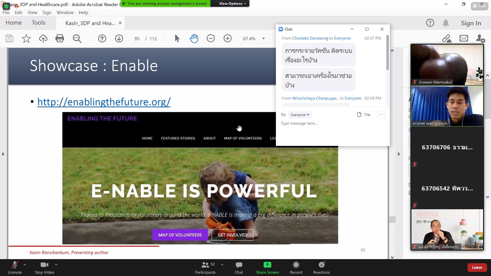Open the find text magnifier icon
This screenshot has height=276, width=491.
(x=77, y=38)
